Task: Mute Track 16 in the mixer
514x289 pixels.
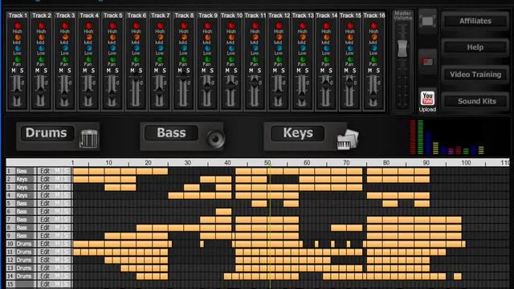Action: click(x=369, y=71)
